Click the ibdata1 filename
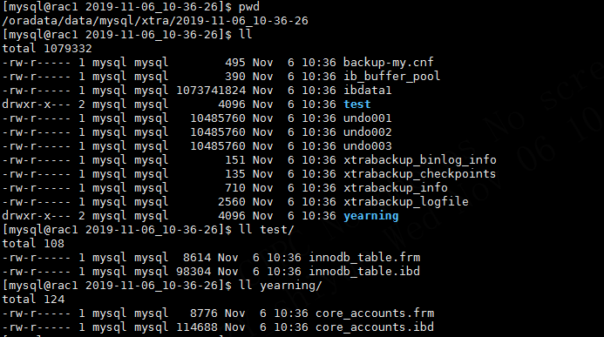The height and width of the screenshot is (337, 604). point(368,90)
